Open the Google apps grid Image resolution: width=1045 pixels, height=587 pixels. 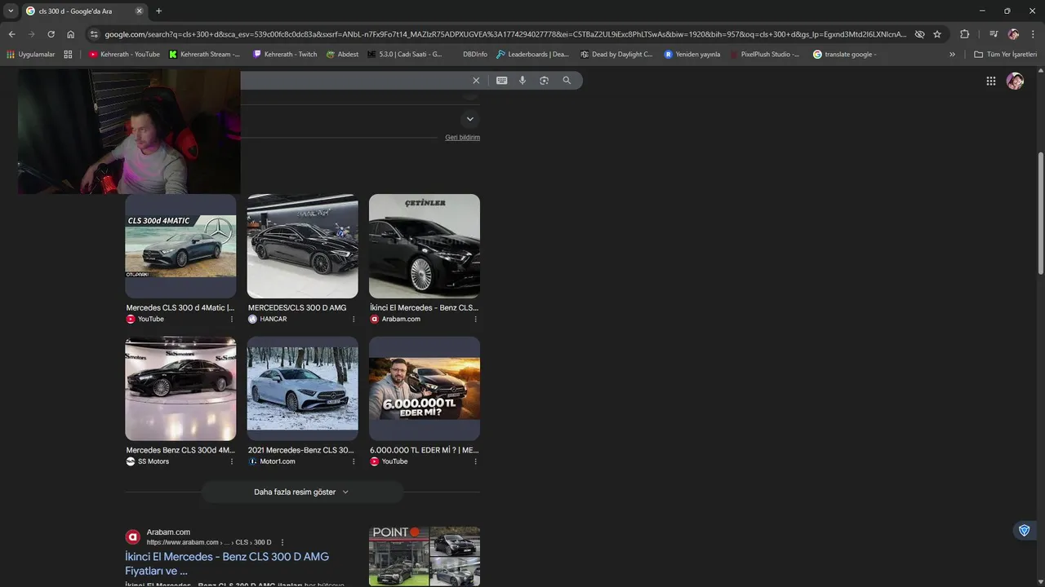[x=991, y=81]
